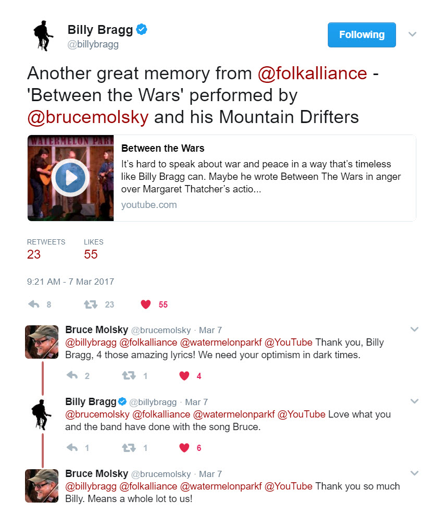Reply to Bruce Molsky's first reply tweet
Screen dimensions: 444x513
point(72,375)
